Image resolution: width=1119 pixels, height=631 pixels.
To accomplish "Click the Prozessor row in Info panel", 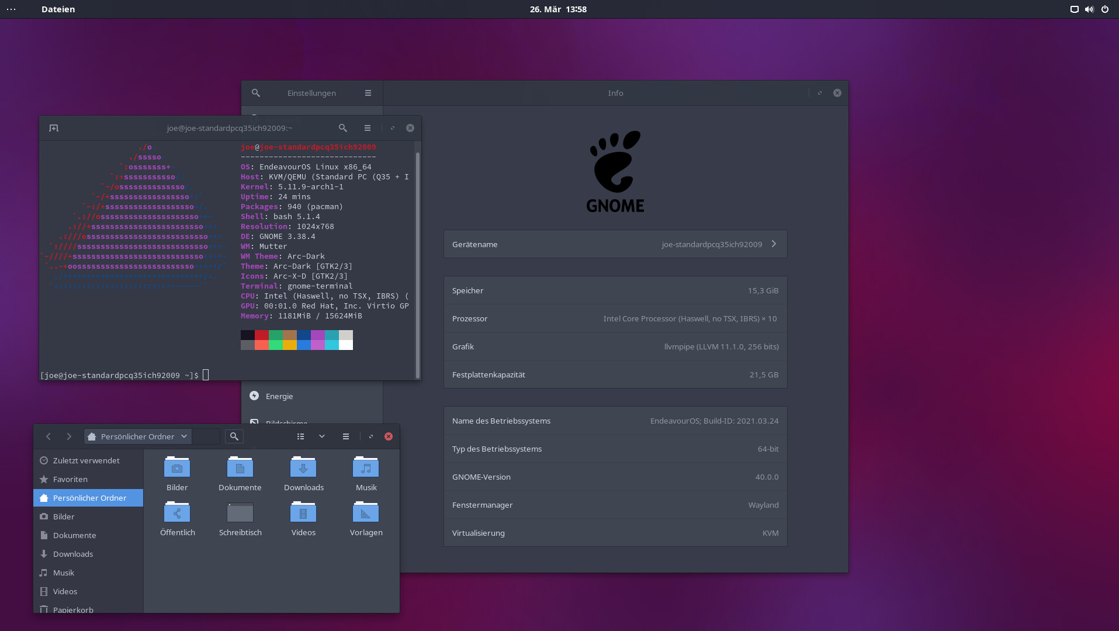I will click(x=615, y=318).
